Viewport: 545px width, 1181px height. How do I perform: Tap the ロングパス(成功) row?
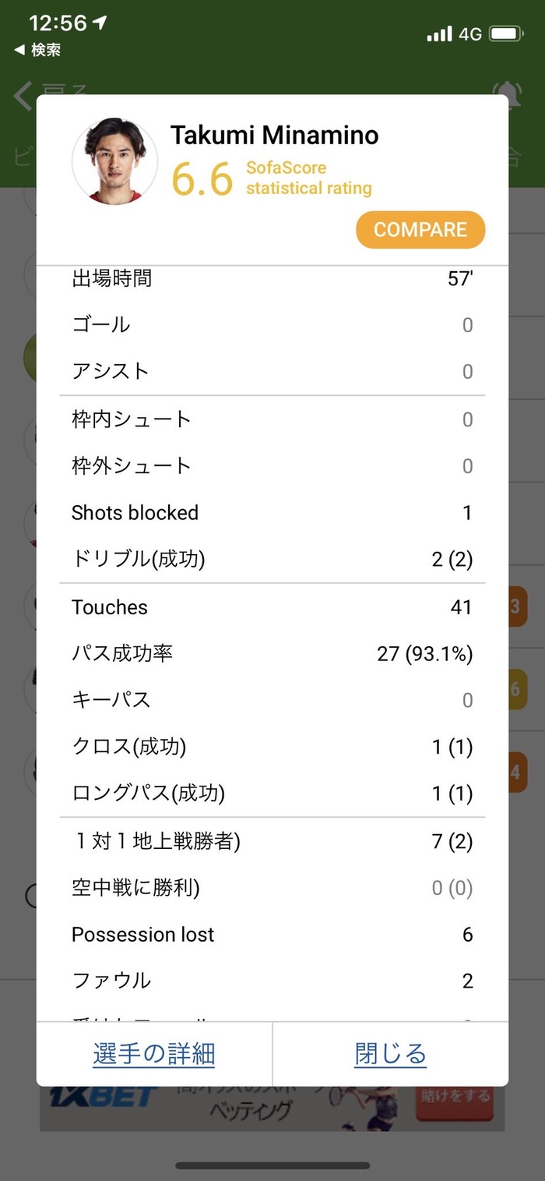[272, 794]
